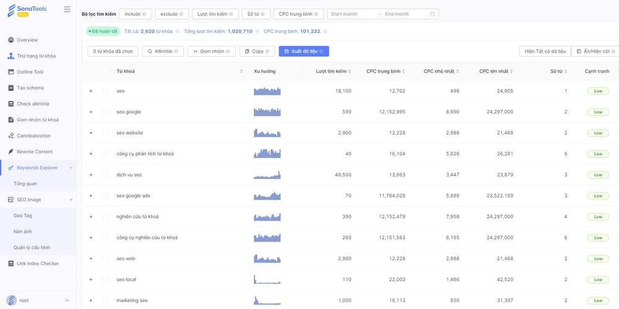Image resolution: width=619 pixels, height=309 pixels.
Task: Open Gom nhóm từ khoá page
Action: pos(38,120)
